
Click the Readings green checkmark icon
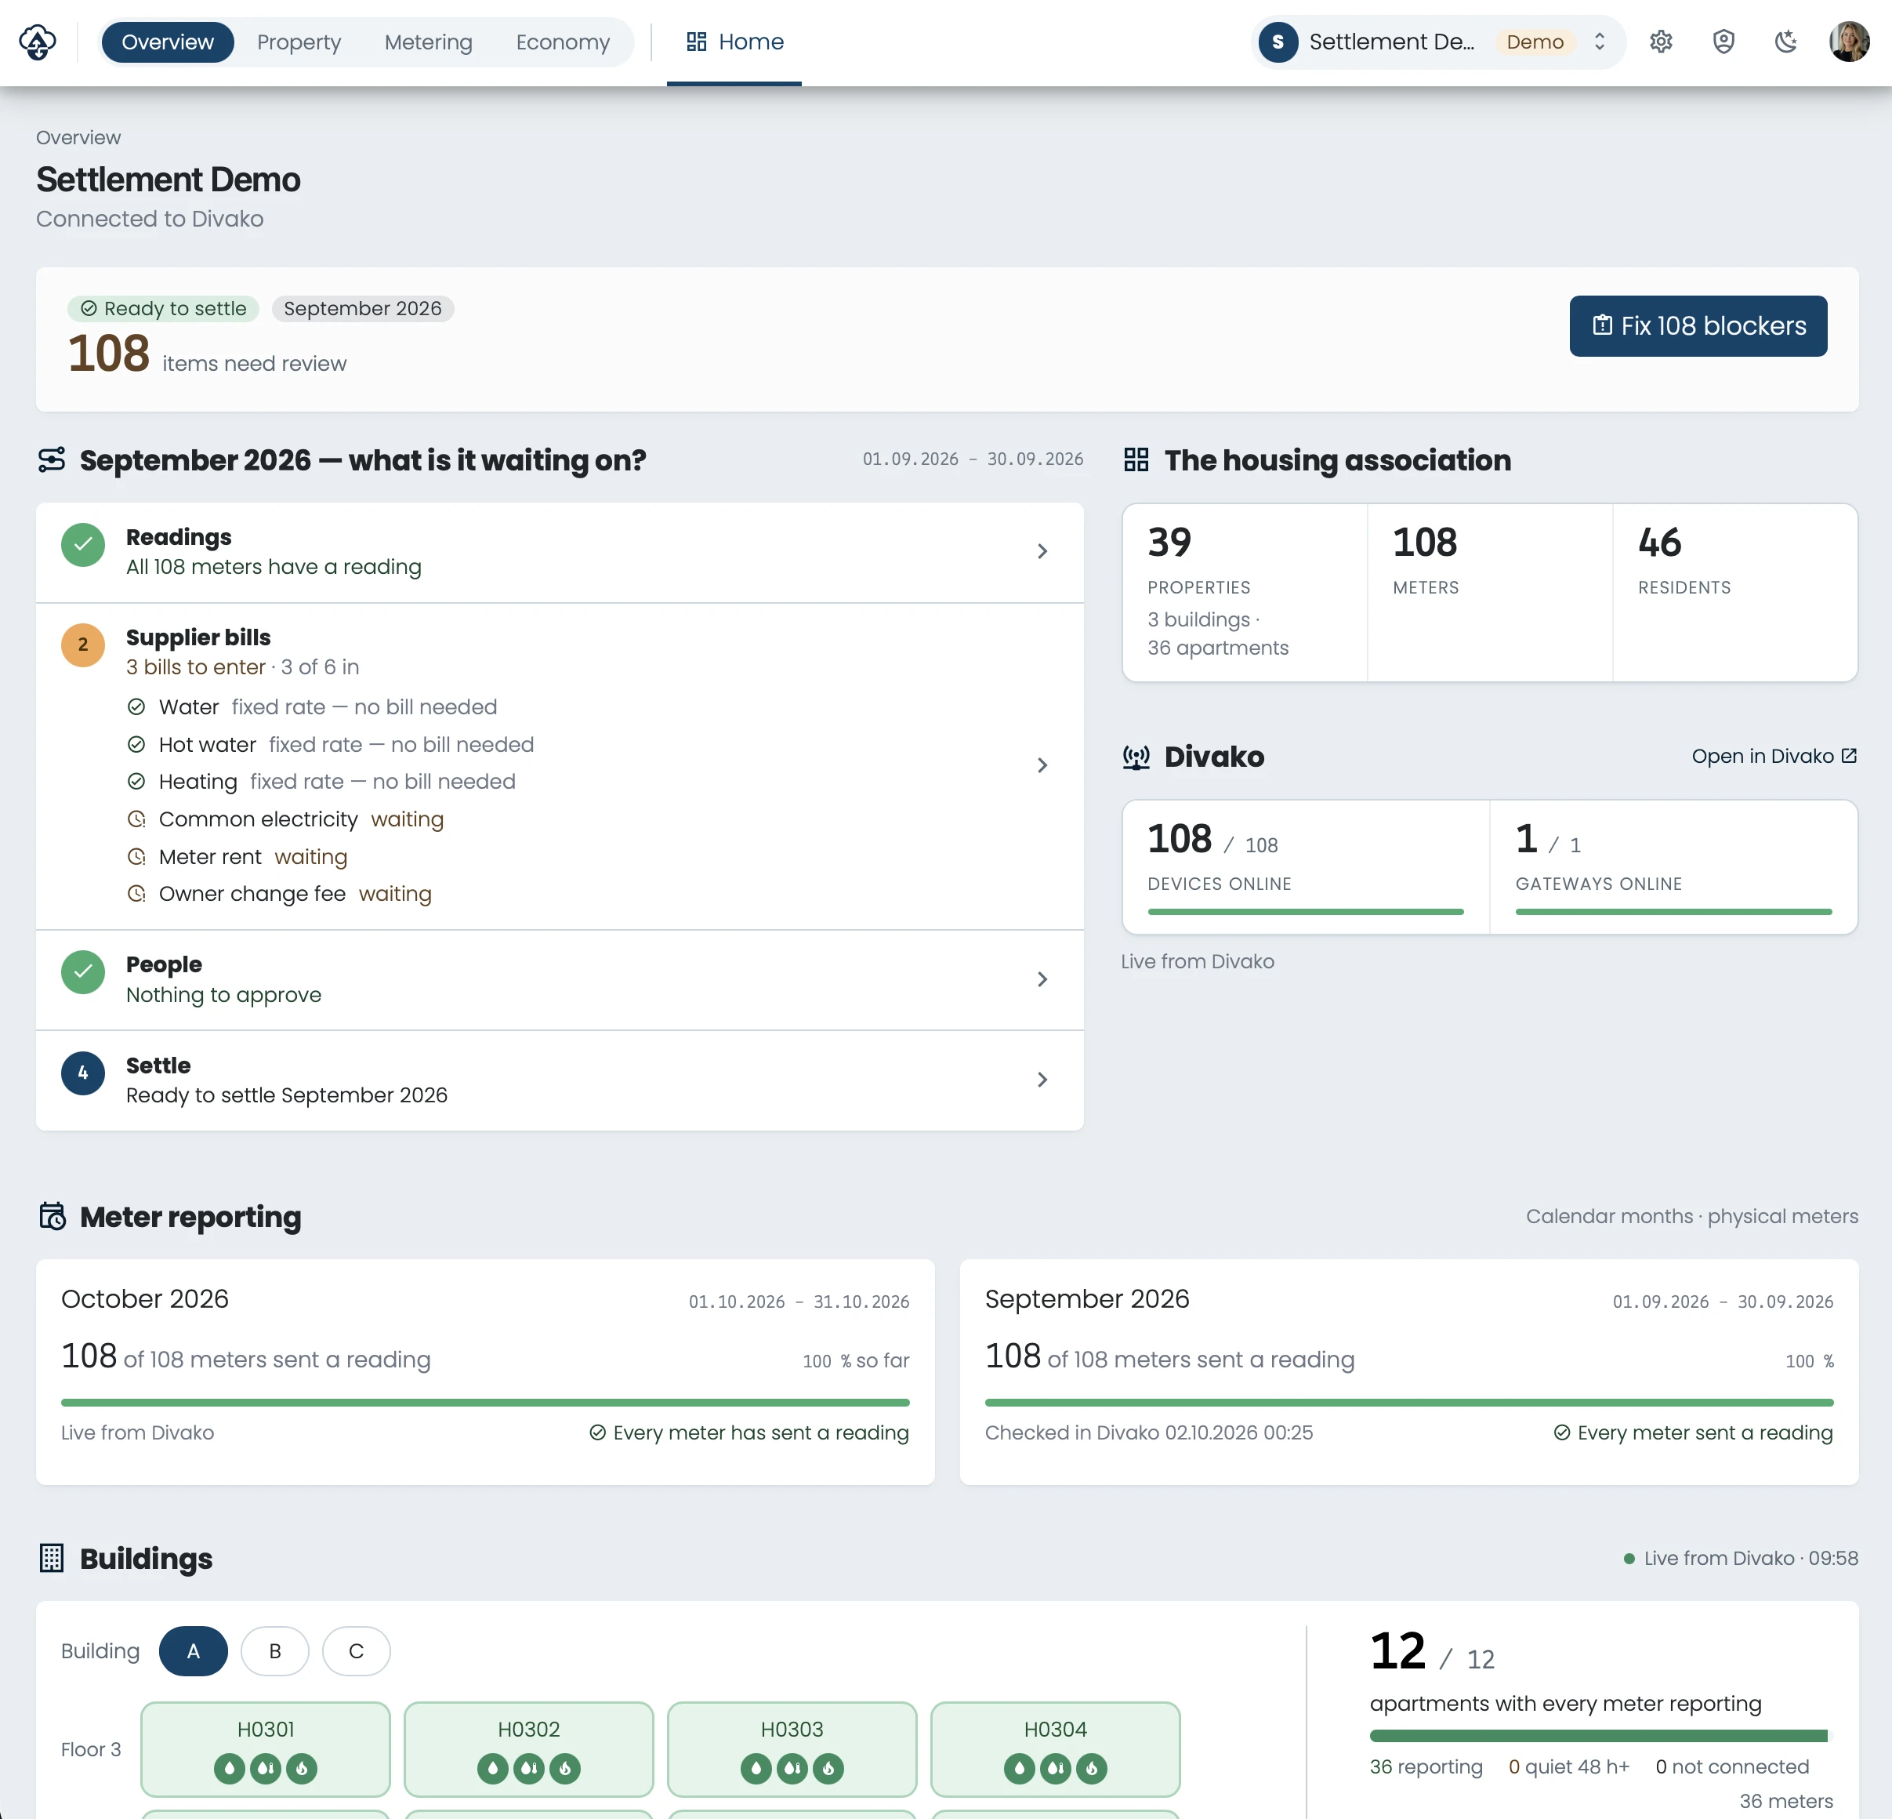tap(83, 546)
